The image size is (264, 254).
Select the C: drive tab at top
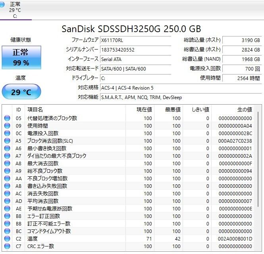15,10
